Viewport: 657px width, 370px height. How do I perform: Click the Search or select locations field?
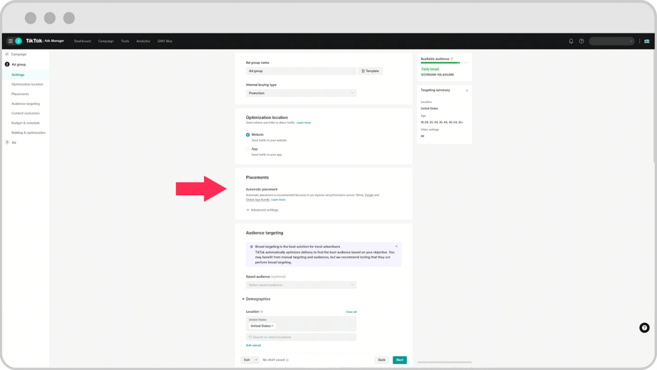click(x=301, y=337)
